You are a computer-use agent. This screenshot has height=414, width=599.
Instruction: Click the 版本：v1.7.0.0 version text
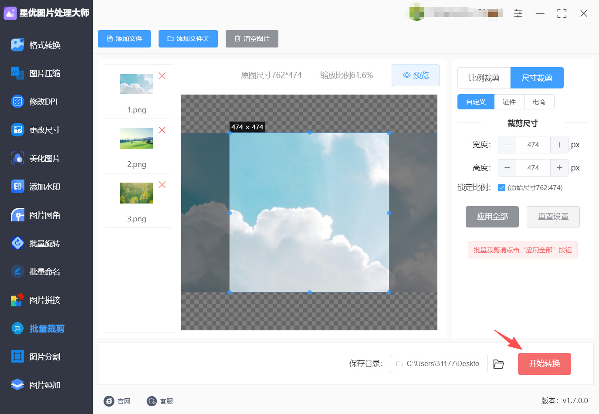[565, 401]
